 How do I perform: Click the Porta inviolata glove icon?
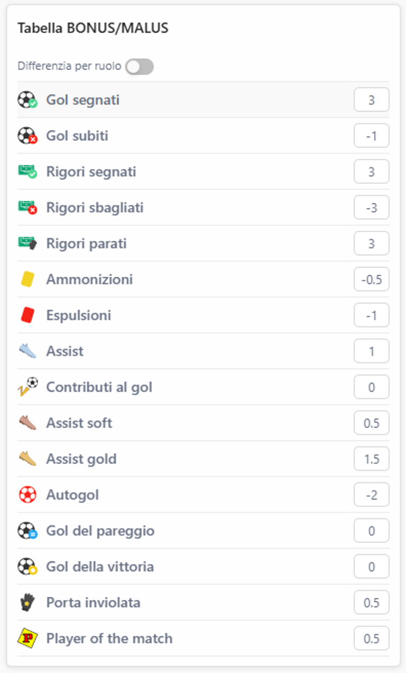pyautogui.click(x=27, y=603)
